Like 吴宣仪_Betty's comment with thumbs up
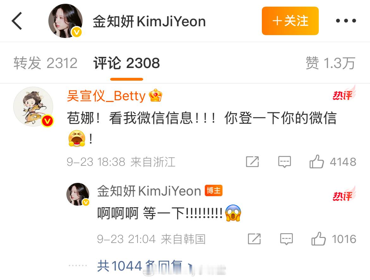 [x=317, y=162]
